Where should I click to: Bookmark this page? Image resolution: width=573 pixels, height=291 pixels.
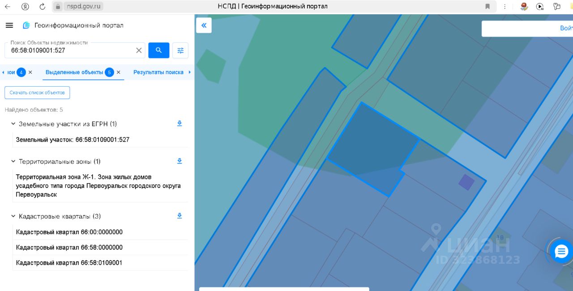tap(487, 7)
